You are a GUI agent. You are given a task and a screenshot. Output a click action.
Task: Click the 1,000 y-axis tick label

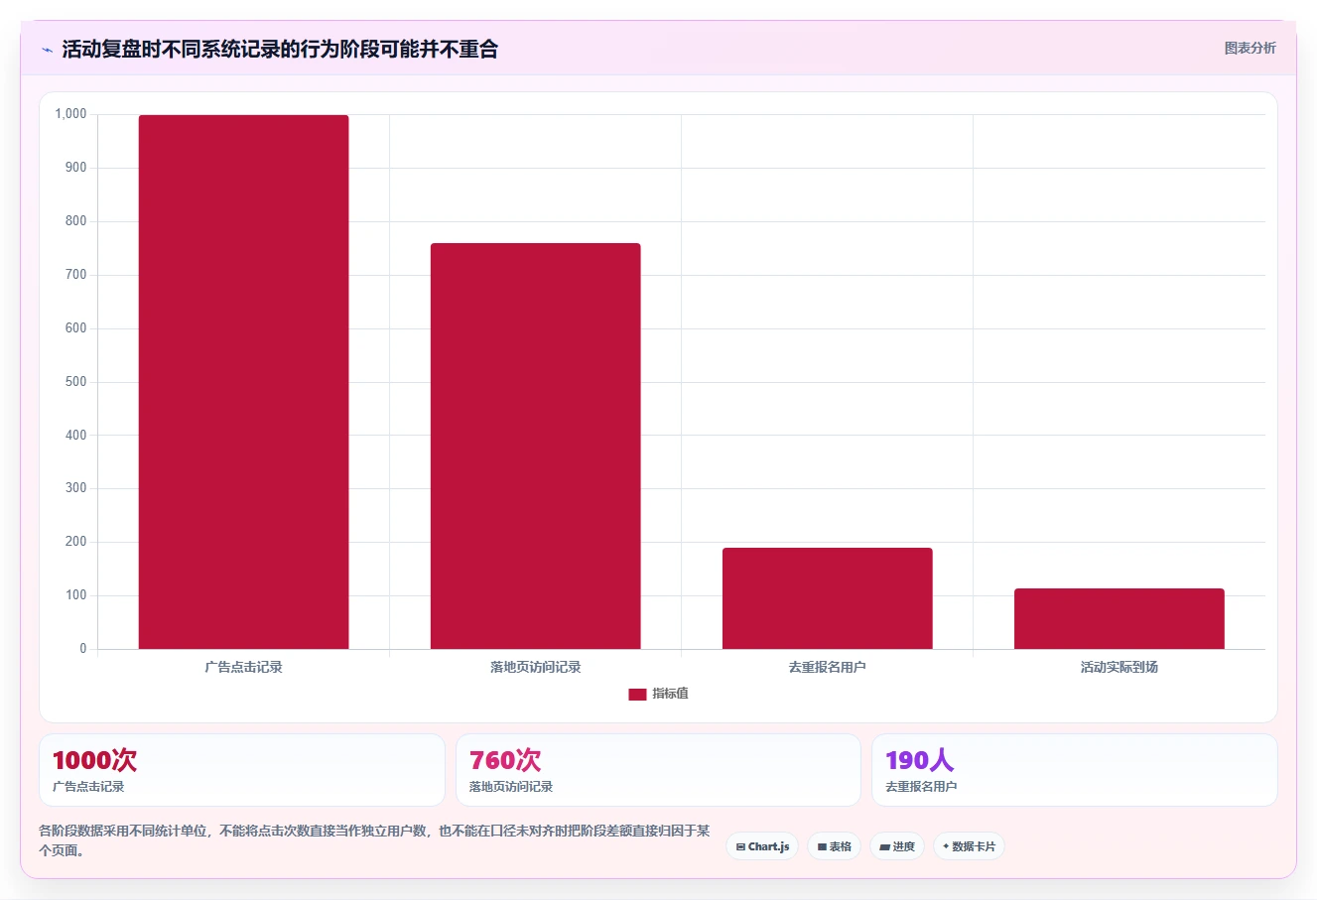70,114
